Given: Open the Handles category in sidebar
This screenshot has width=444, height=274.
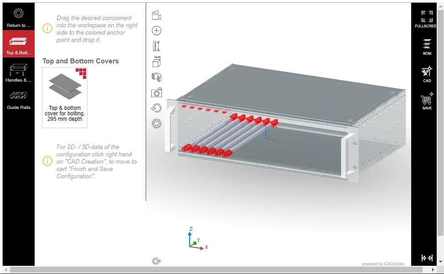Looking at the screenshot, I should (19, 72).
